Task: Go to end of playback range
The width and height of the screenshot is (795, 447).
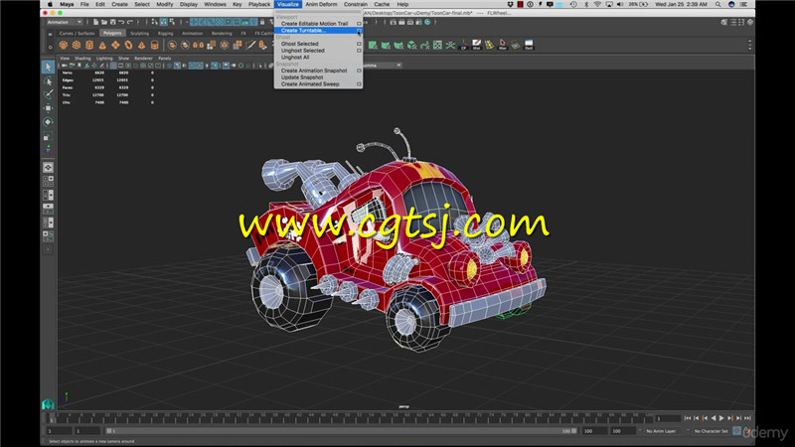Action: [747, 418]
